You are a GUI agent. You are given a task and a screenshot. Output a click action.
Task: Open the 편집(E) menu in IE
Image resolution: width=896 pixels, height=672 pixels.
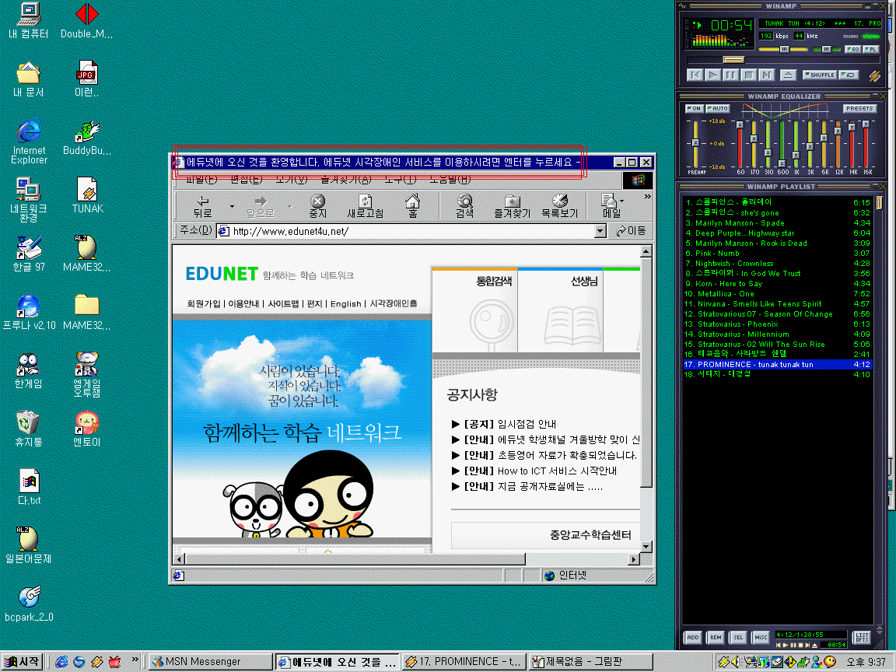click(x=247, y=180)
